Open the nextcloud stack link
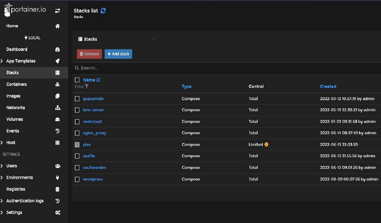 [x=92, y=121]
